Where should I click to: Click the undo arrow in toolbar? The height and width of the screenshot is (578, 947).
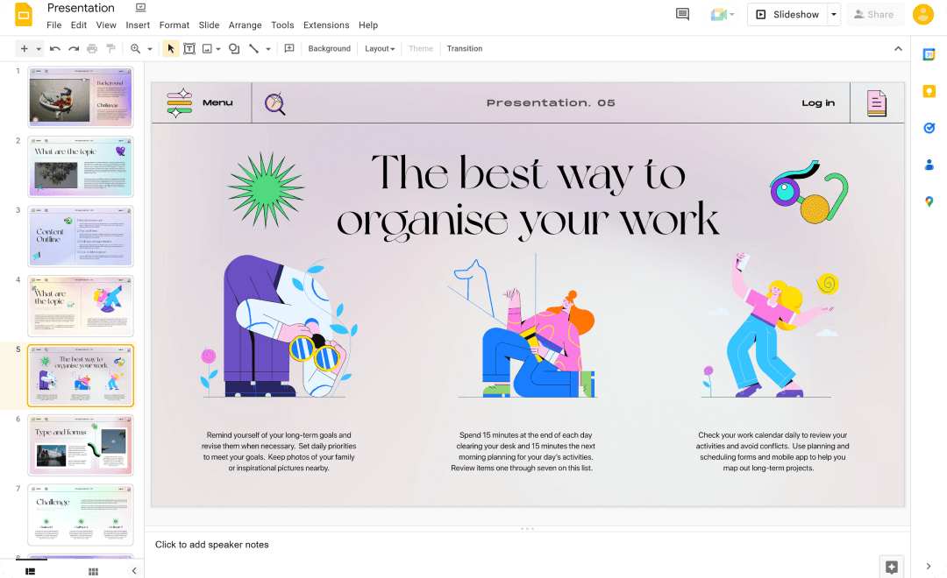click(55, 49)
